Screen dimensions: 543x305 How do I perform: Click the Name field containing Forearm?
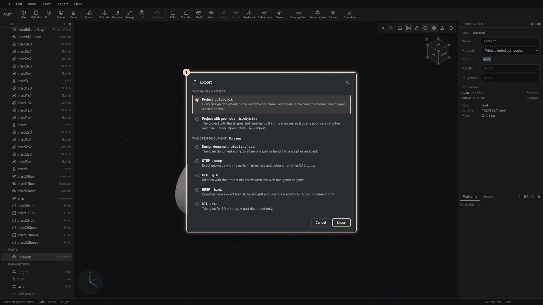(x=511, y=41)
